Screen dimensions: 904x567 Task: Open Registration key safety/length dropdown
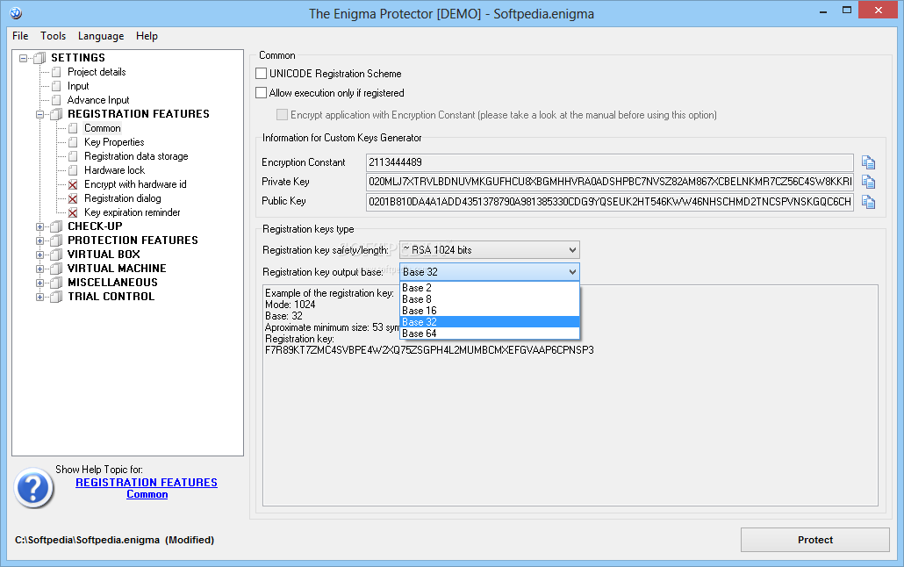pyautogui.click(x=490, y=250)
